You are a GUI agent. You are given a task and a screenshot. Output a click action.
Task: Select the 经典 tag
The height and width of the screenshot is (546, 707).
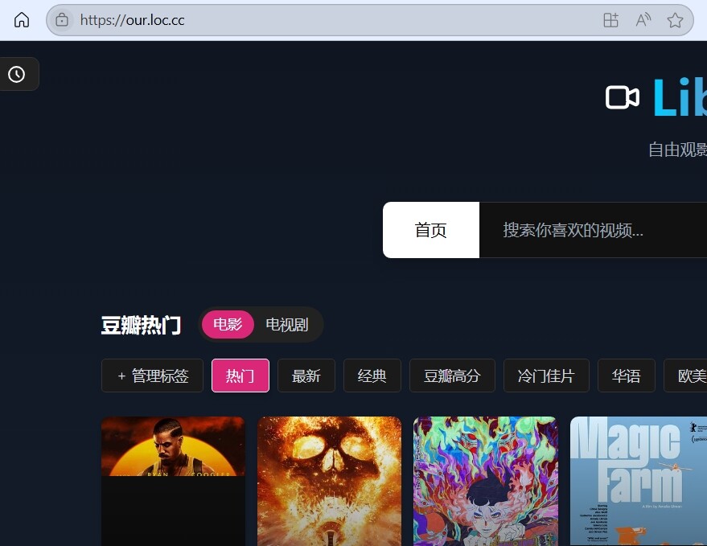point(372,376)
